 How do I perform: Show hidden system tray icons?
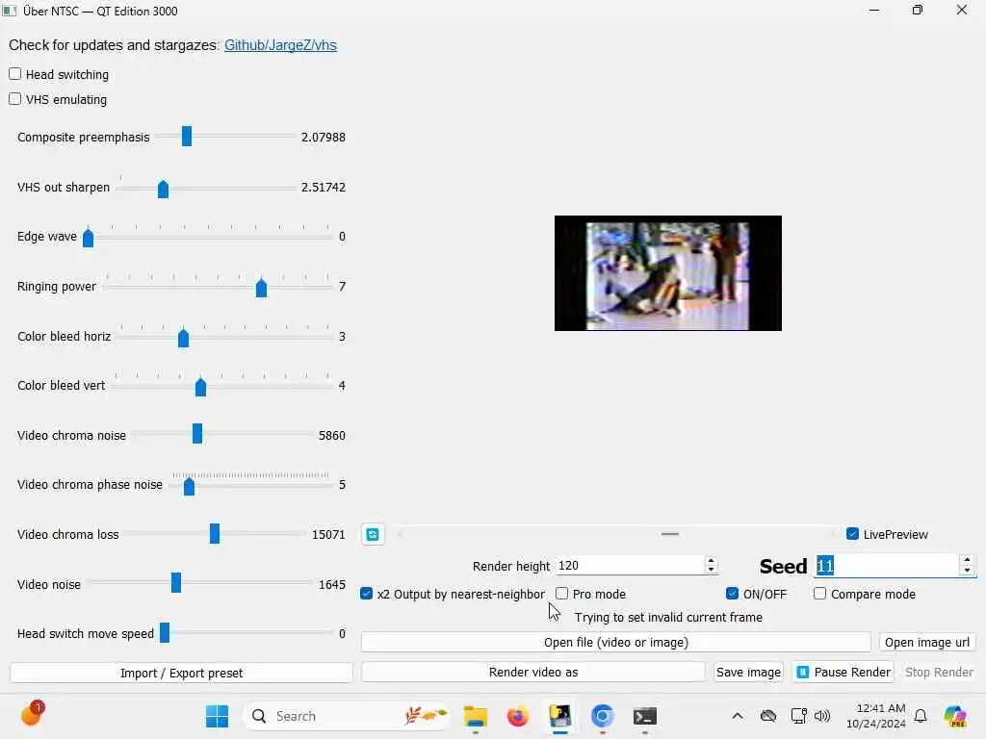pyautogui.click(x=738, y=716)
